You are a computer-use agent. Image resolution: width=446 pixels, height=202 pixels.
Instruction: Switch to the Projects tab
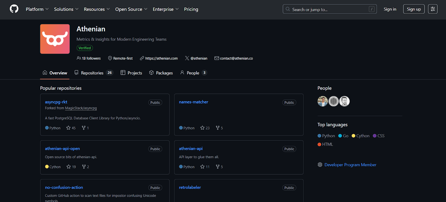131,73
